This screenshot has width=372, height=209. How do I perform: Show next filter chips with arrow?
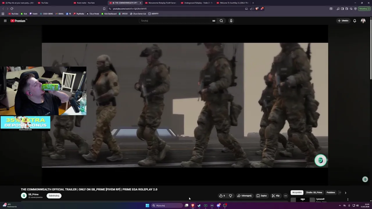click(x=345, y=192)
